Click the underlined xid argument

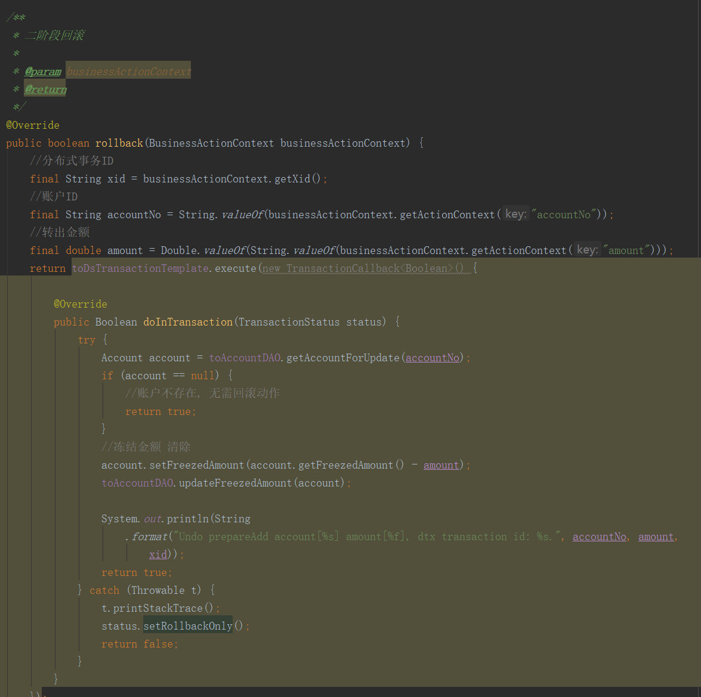[158, 554]
